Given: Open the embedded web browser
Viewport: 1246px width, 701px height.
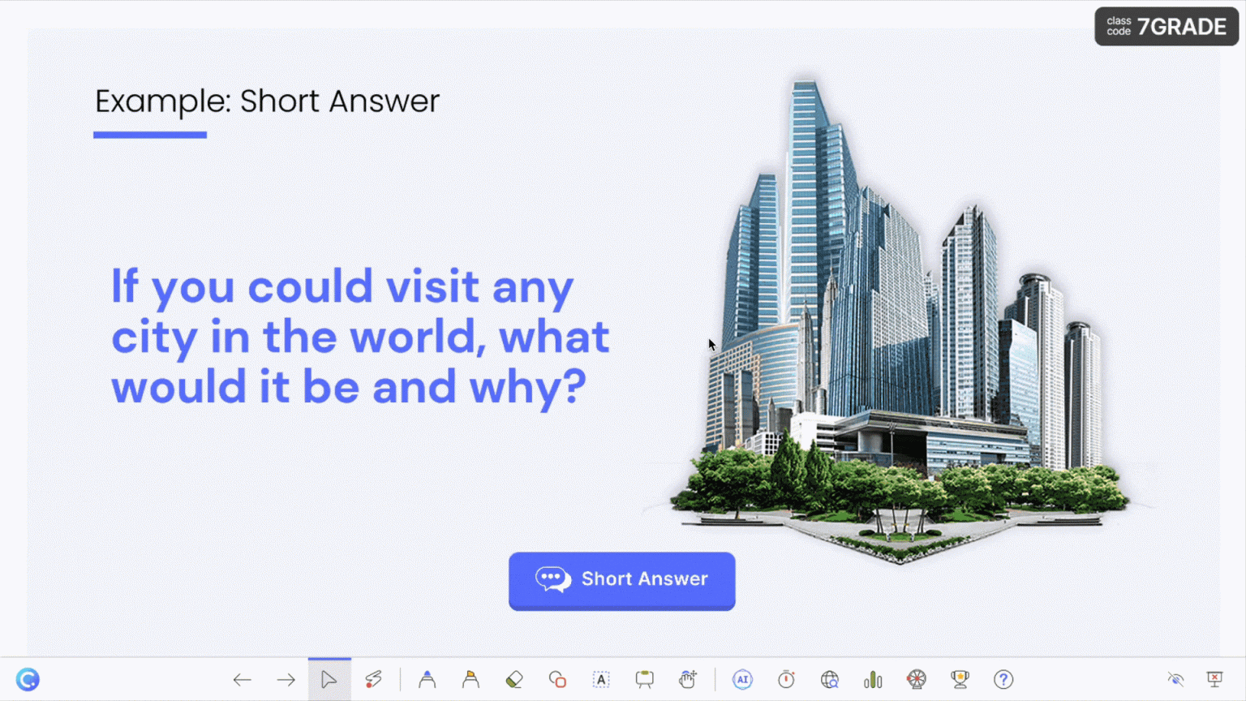Looking at the screenshot, I should point(829,680).
